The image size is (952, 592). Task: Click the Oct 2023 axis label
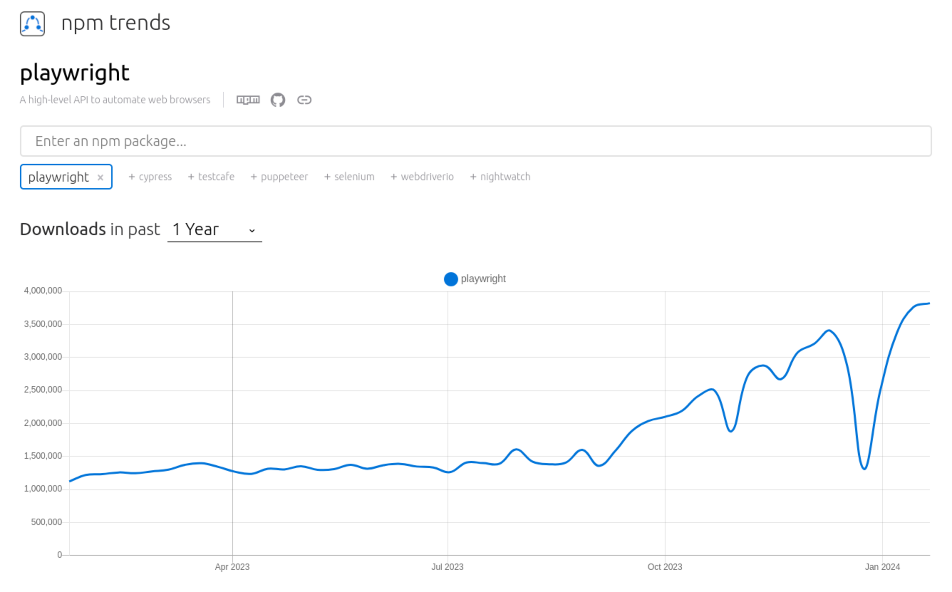click(x=665, y=567)
